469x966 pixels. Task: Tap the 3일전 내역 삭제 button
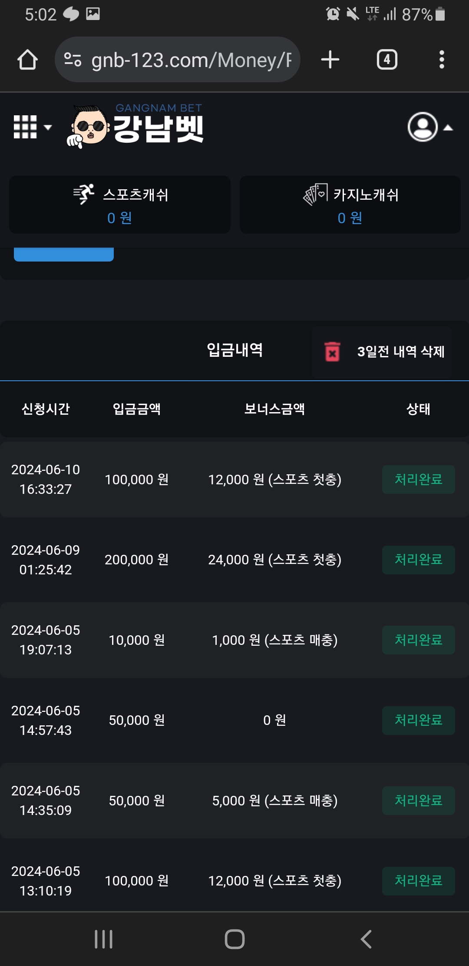click(400, 352)
